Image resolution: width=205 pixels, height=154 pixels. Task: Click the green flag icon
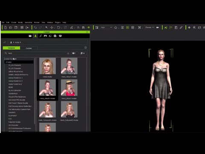(171, 27)
